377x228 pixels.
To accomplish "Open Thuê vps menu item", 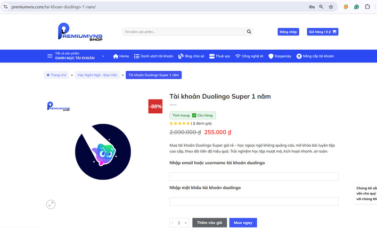I will pos(220,56).
